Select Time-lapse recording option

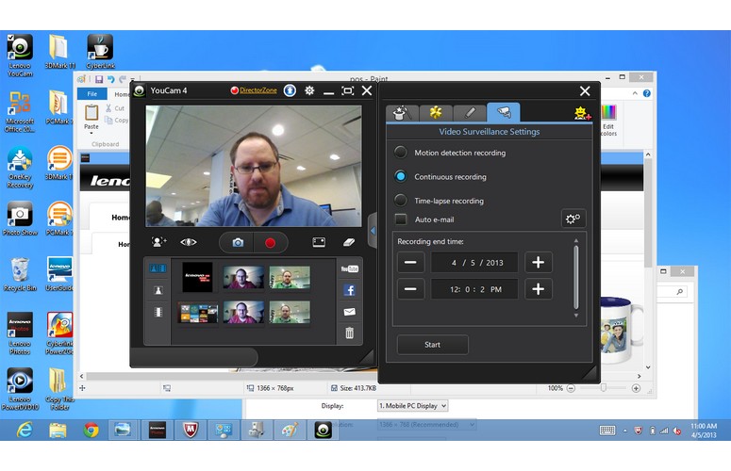pos(401,201)
